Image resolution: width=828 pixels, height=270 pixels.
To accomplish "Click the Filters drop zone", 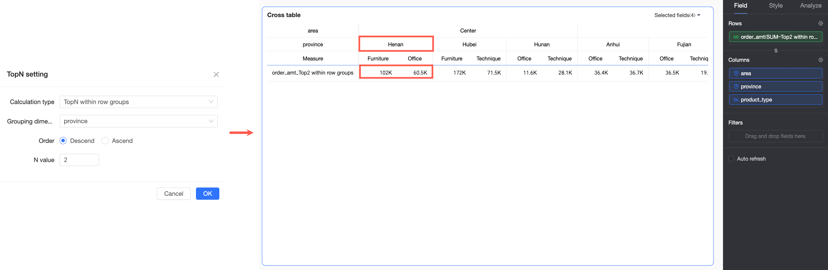I will (x=776, y=136).
